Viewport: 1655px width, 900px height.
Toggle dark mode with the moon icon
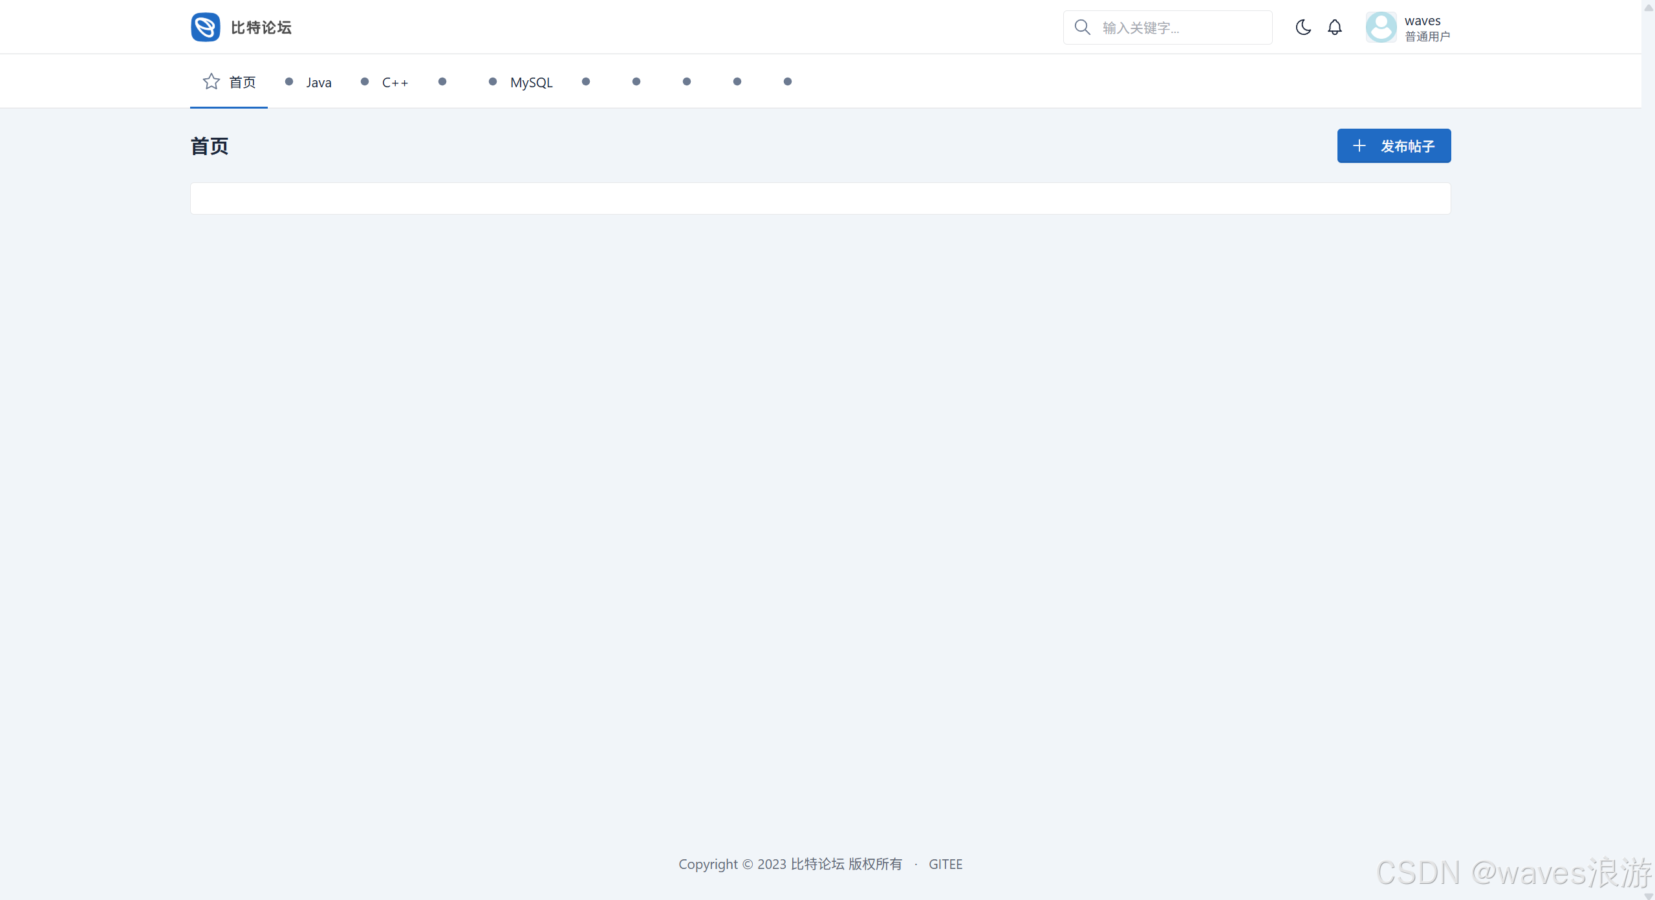[x=1303, y=27]
